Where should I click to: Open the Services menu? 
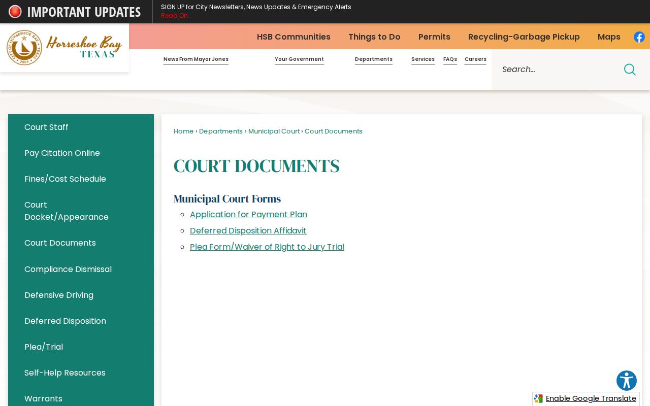click(423, 59)
